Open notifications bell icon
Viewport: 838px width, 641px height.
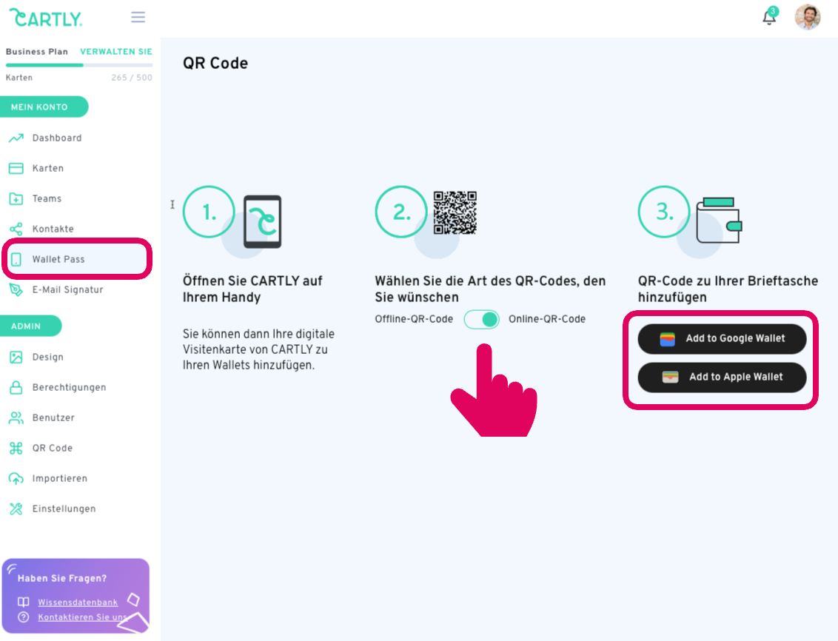point(769,18)
